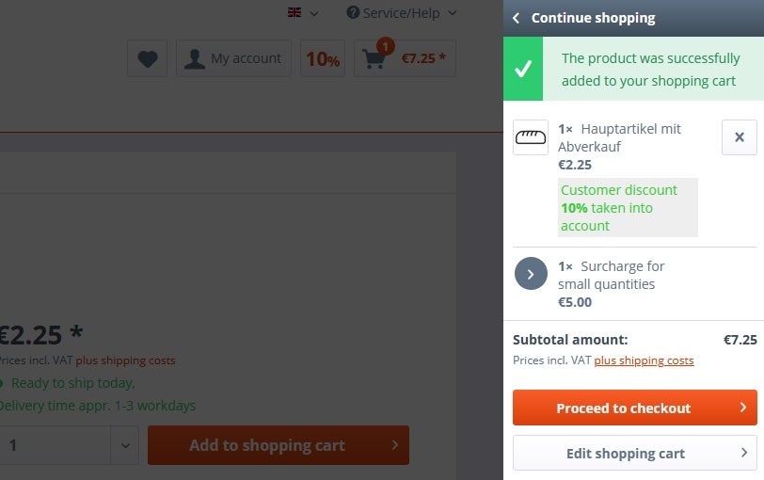The image size is (764, 480).
Task: Click the back chevron next to Continue shopping
Action: click(x=516, y=18)
